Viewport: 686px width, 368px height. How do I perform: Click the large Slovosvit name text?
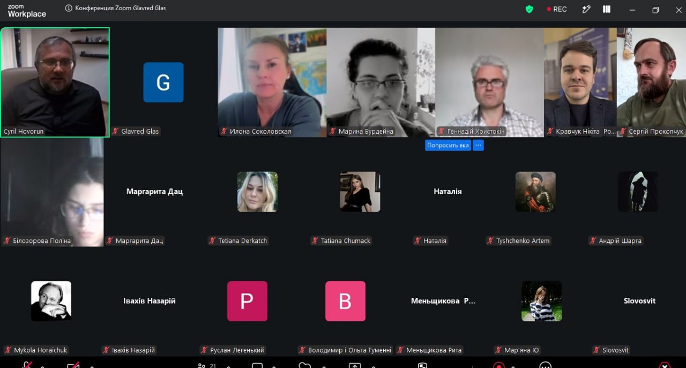tap(639, 301)
